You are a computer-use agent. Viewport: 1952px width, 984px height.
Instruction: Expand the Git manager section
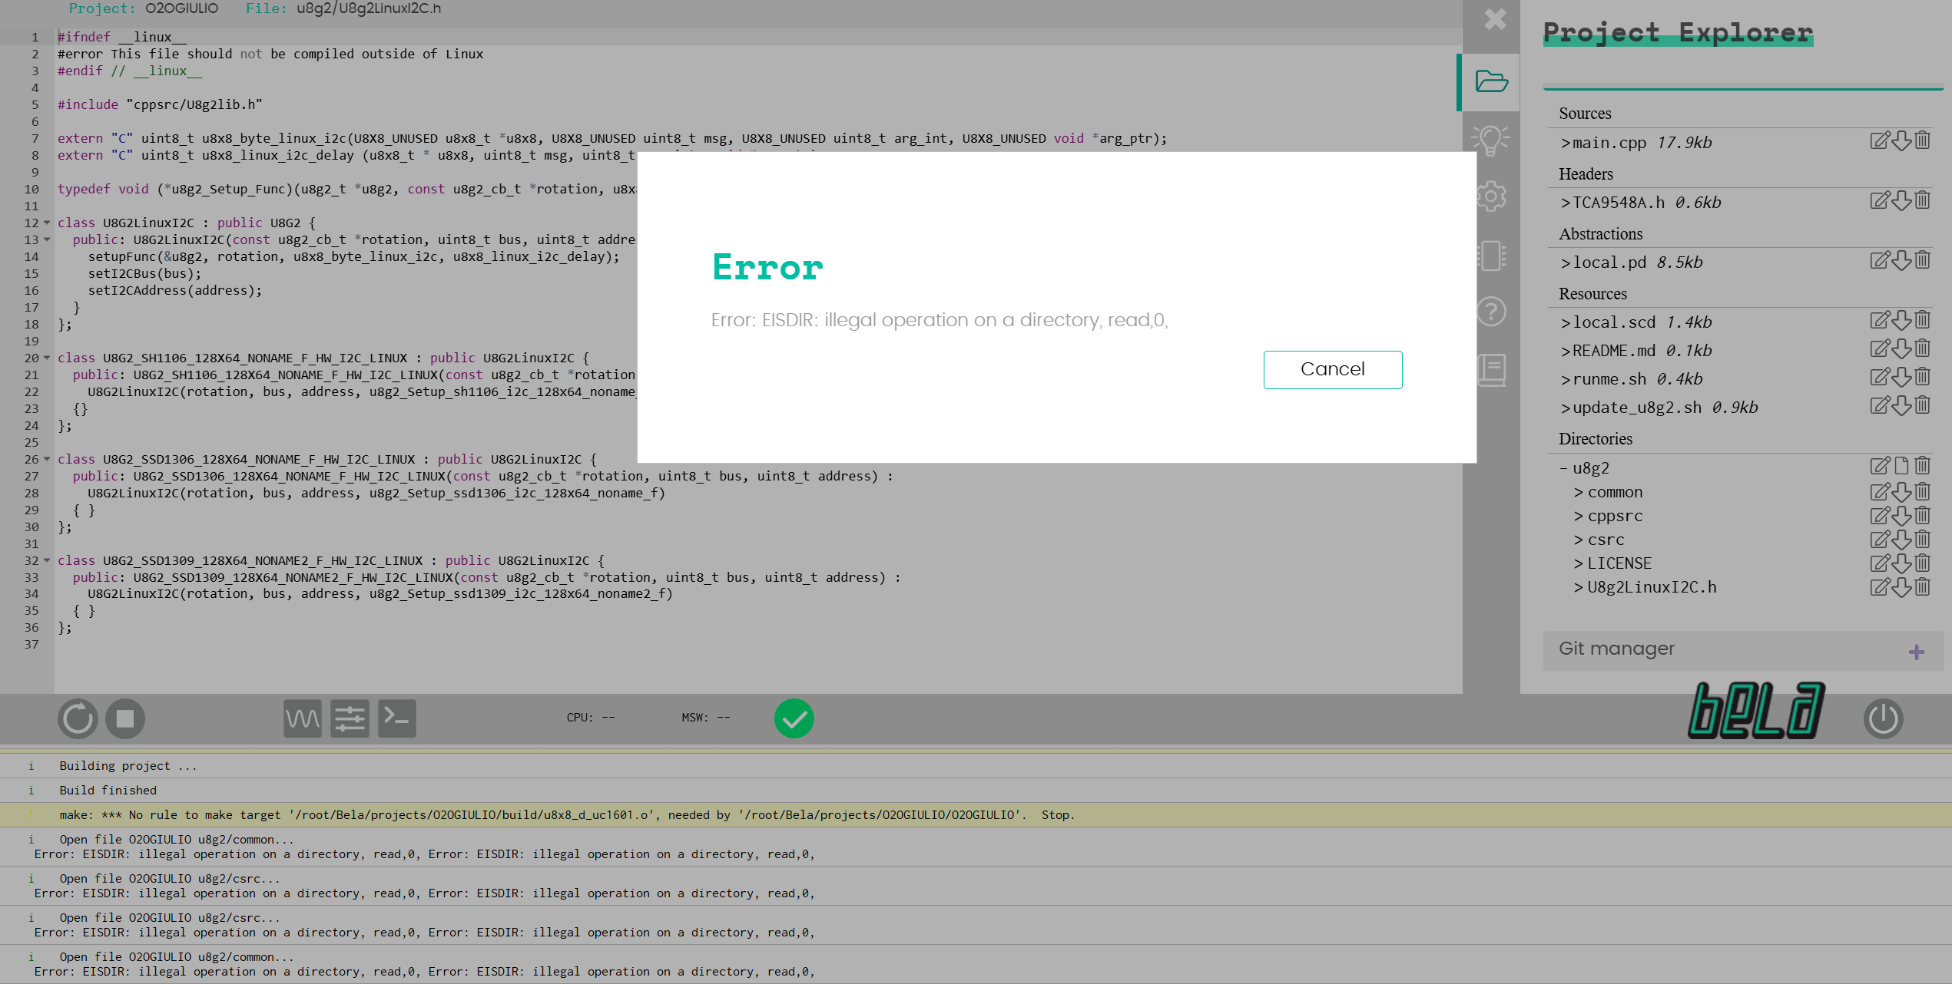(1916, 652)
